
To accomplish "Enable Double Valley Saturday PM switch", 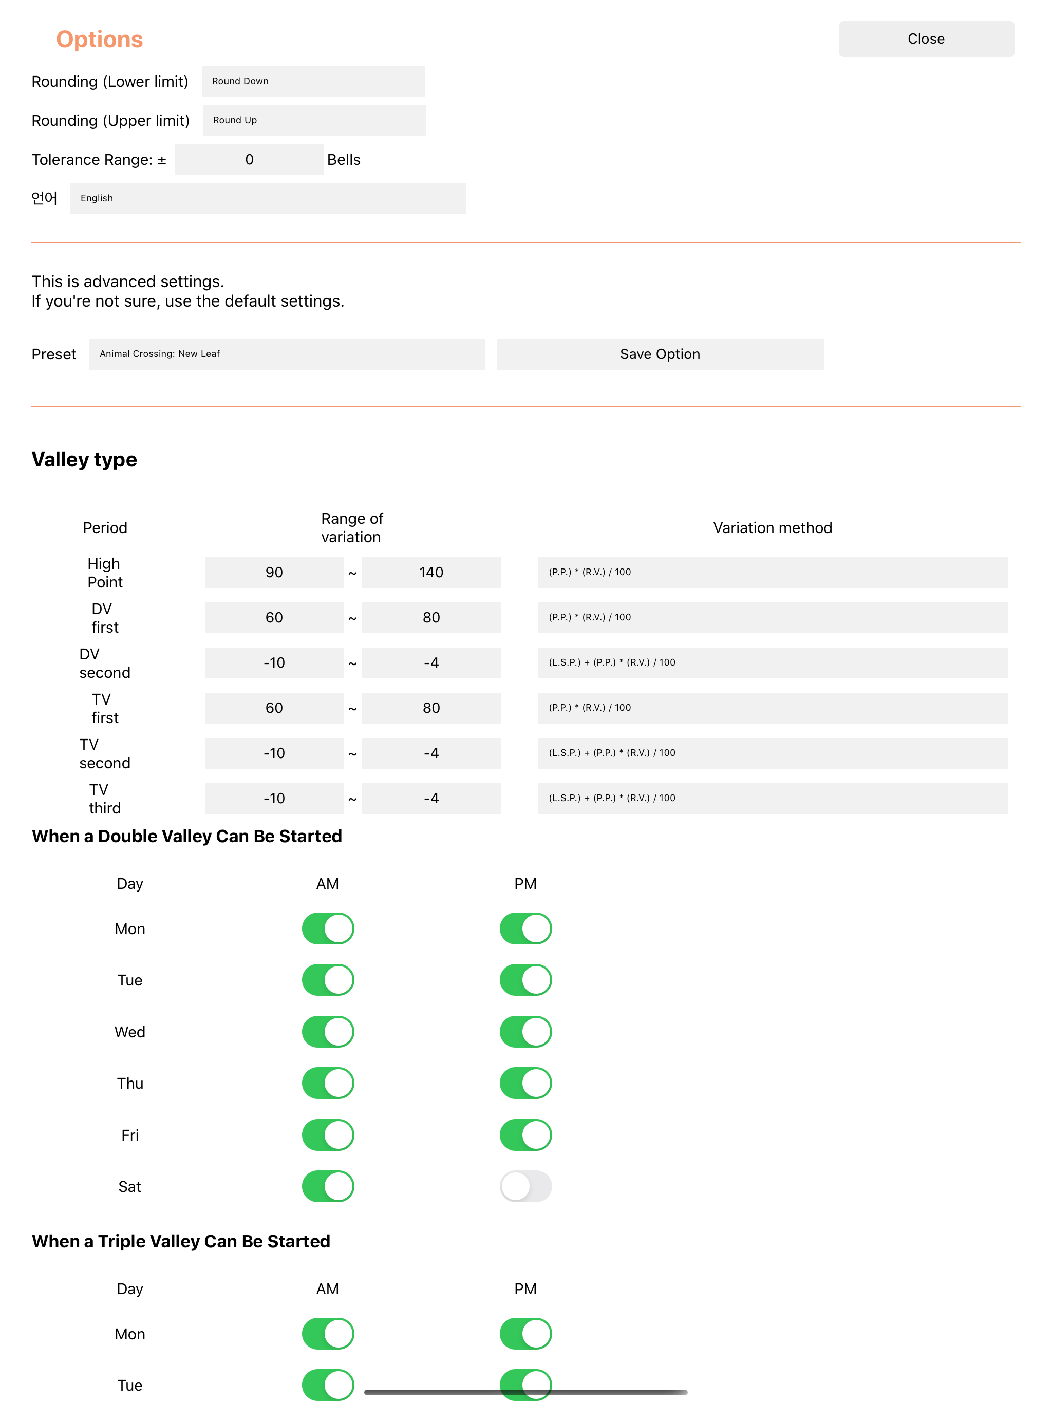I will coord(525,1186).
